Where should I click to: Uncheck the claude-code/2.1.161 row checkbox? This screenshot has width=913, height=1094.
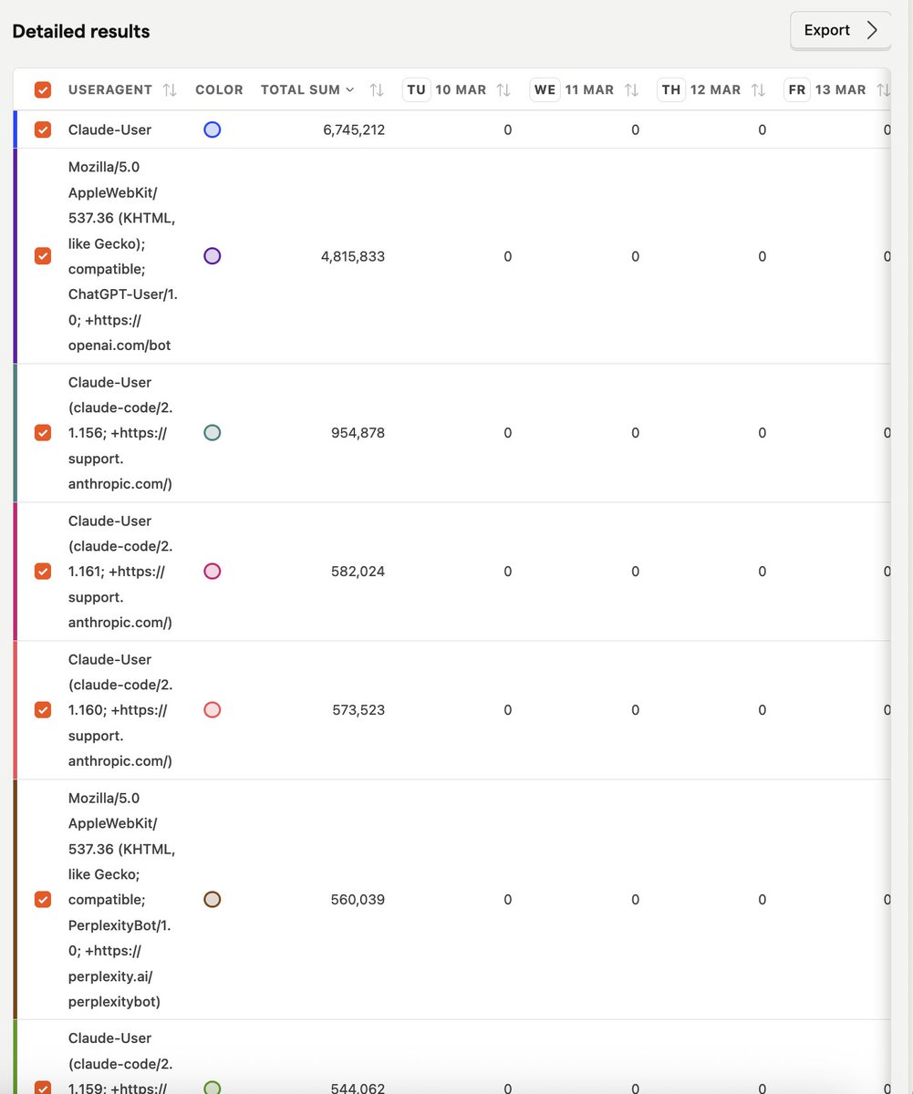(43, 571)
